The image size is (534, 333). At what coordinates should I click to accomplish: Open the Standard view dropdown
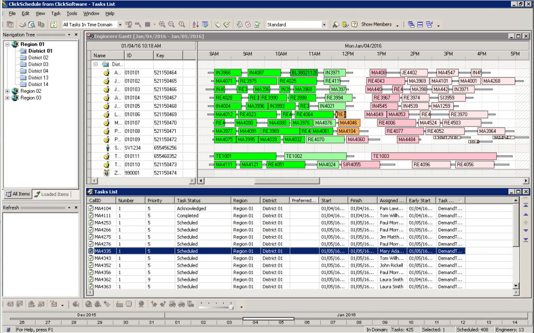[324, 24]
